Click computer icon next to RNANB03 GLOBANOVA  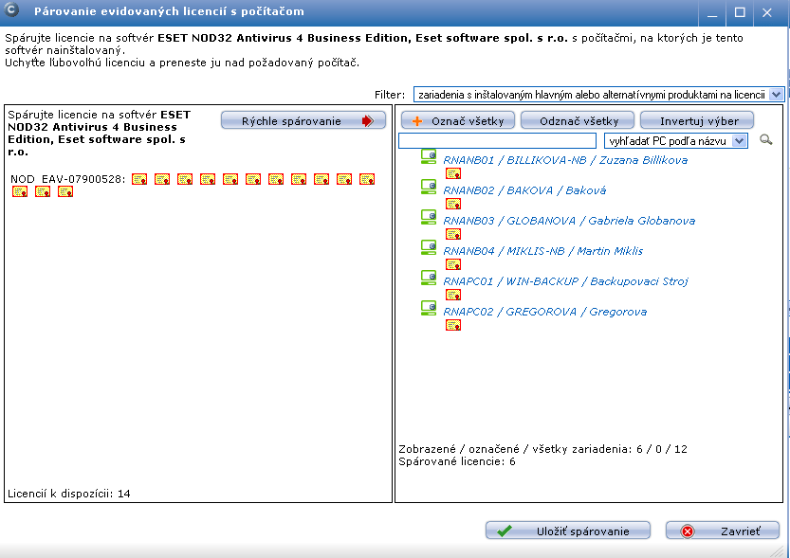tap(429, 217)
